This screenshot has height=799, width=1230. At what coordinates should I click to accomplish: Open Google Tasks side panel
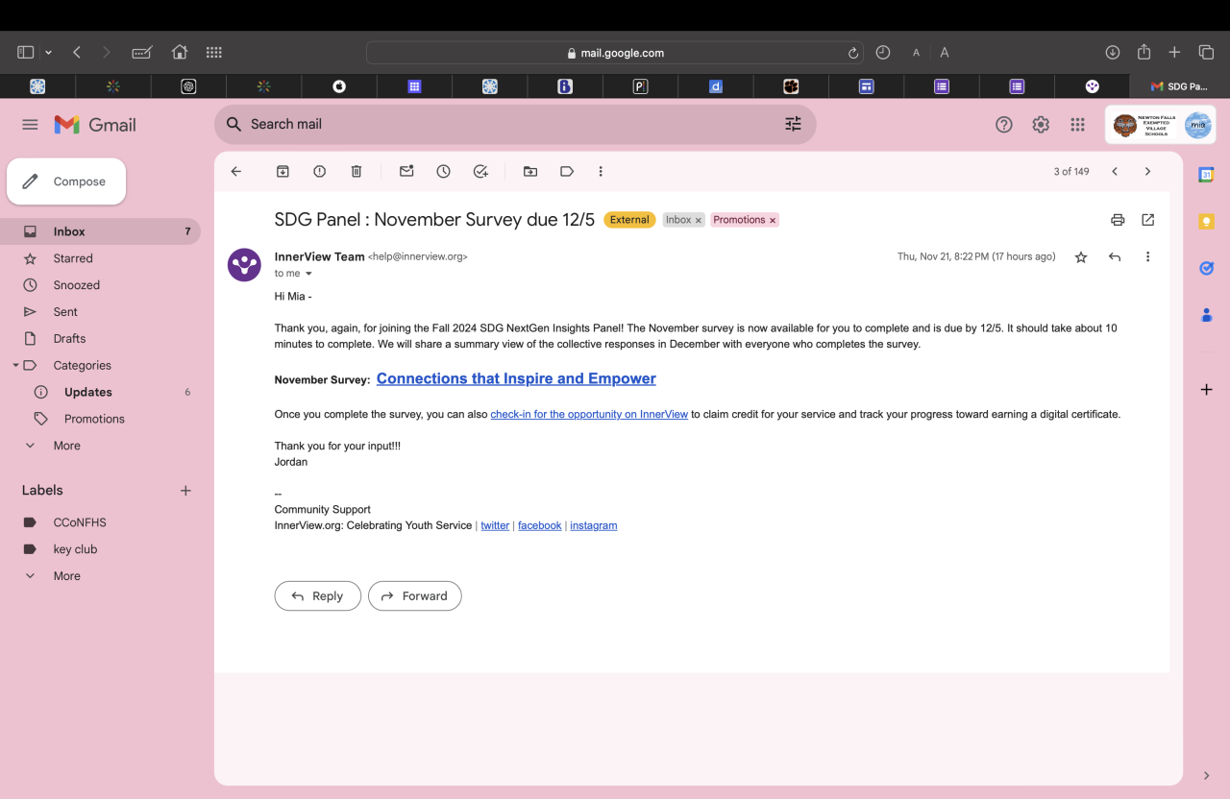click(x=1207, y=268)
